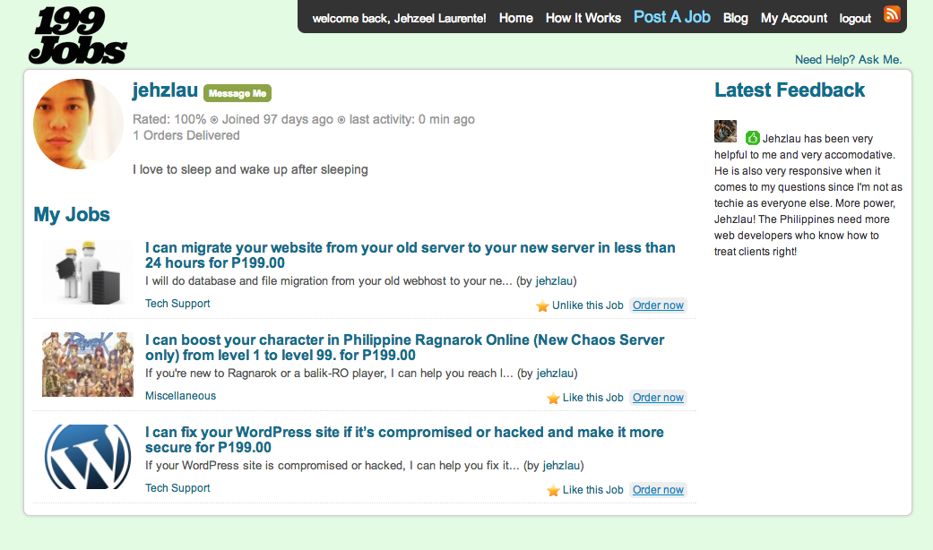Click the orange RSS feed icon
Screen dimensions: 933x550
click(x=892, y=14)
